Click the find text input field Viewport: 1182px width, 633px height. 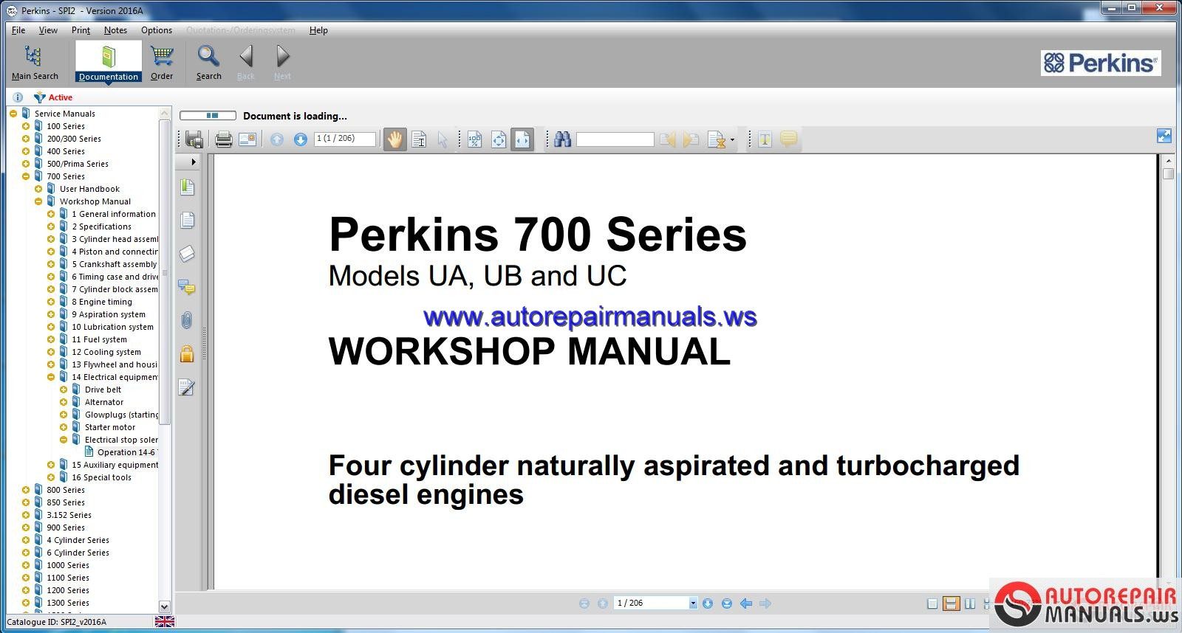tap(615, 139)
